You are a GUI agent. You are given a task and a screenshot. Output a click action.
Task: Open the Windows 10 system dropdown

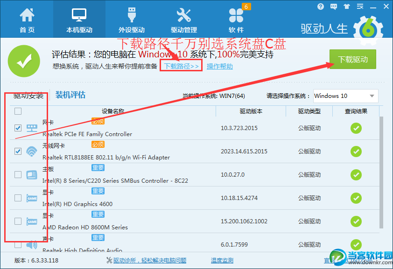point(346,96)
